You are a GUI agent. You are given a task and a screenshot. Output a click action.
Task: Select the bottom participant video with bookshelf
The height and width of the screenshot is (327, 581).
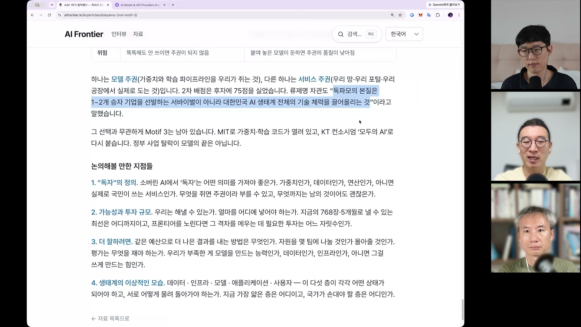tap(535, 228)
